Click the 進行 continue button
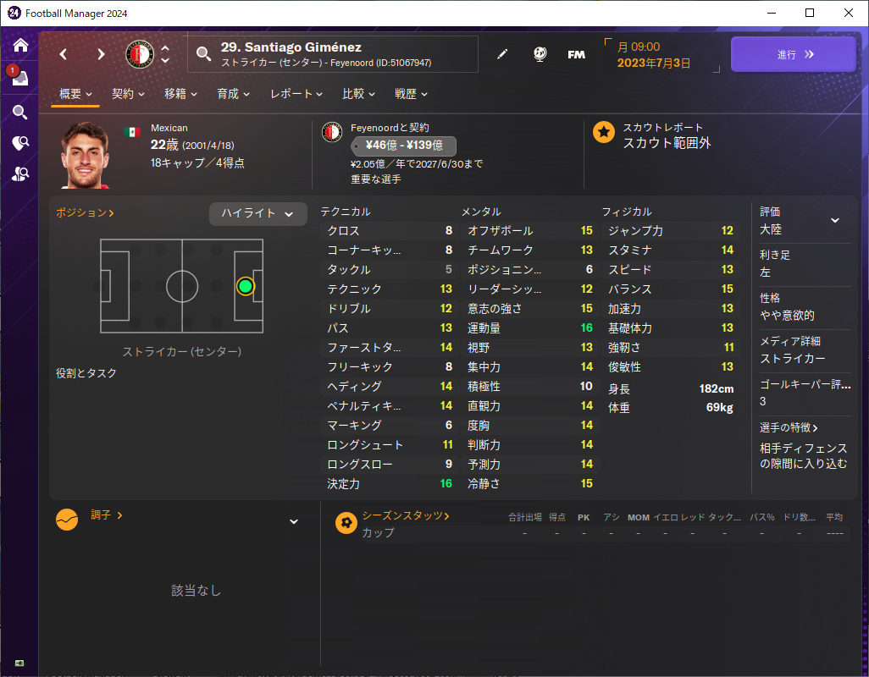 [793, 54]
